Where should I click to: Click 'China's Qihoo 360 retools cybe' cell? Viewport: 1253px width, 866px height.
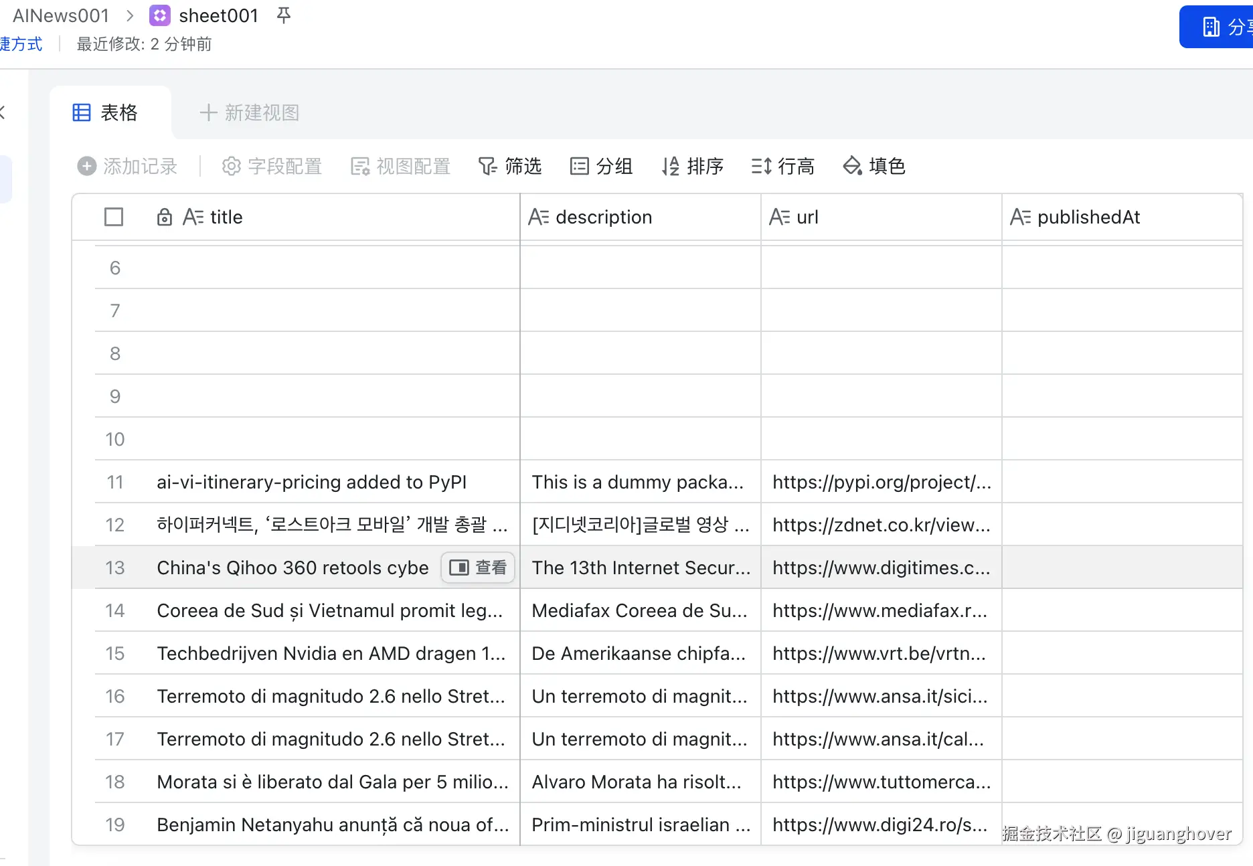(293, 568)
